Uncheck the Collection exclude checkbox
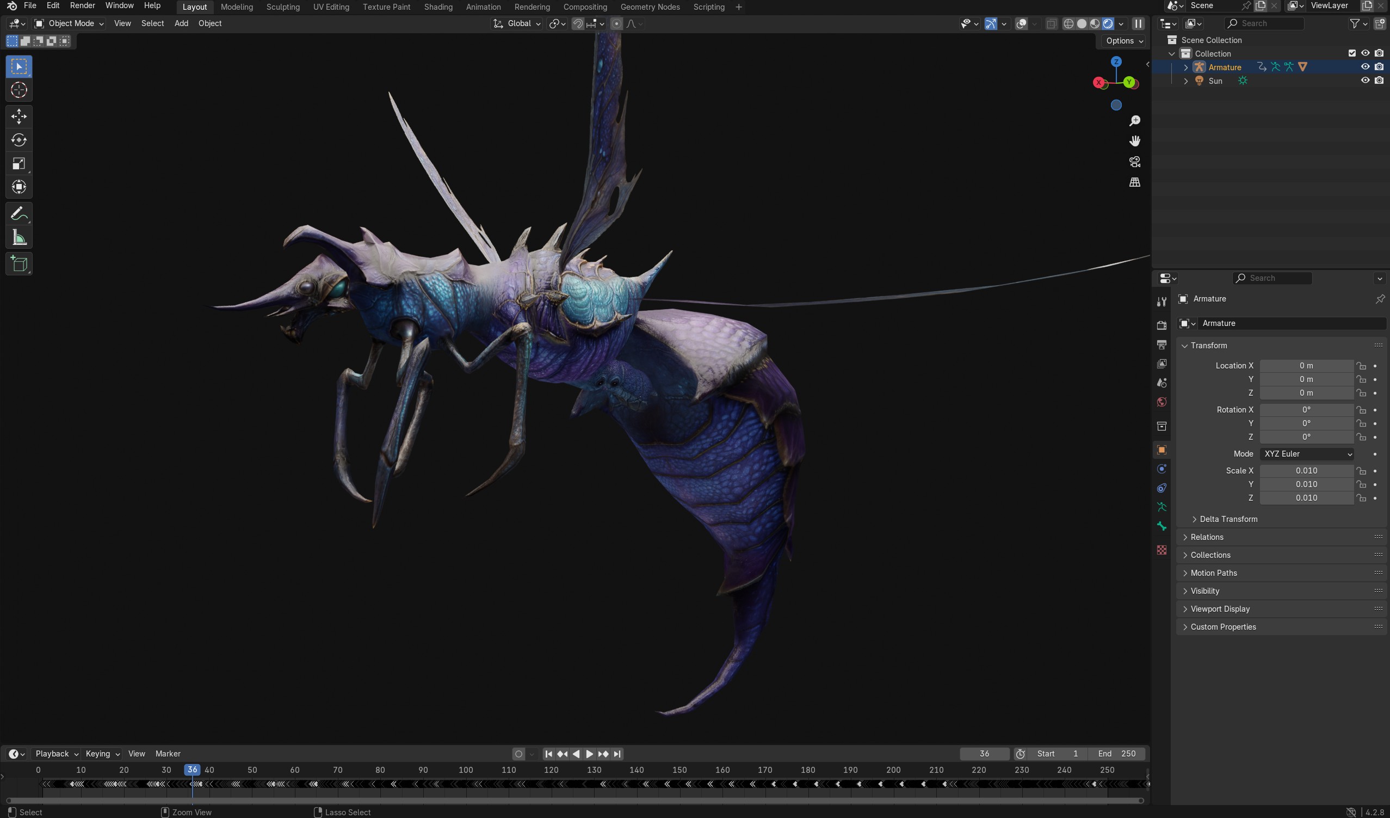This screenshot has width=1390, height=818. coord(1352,53)
